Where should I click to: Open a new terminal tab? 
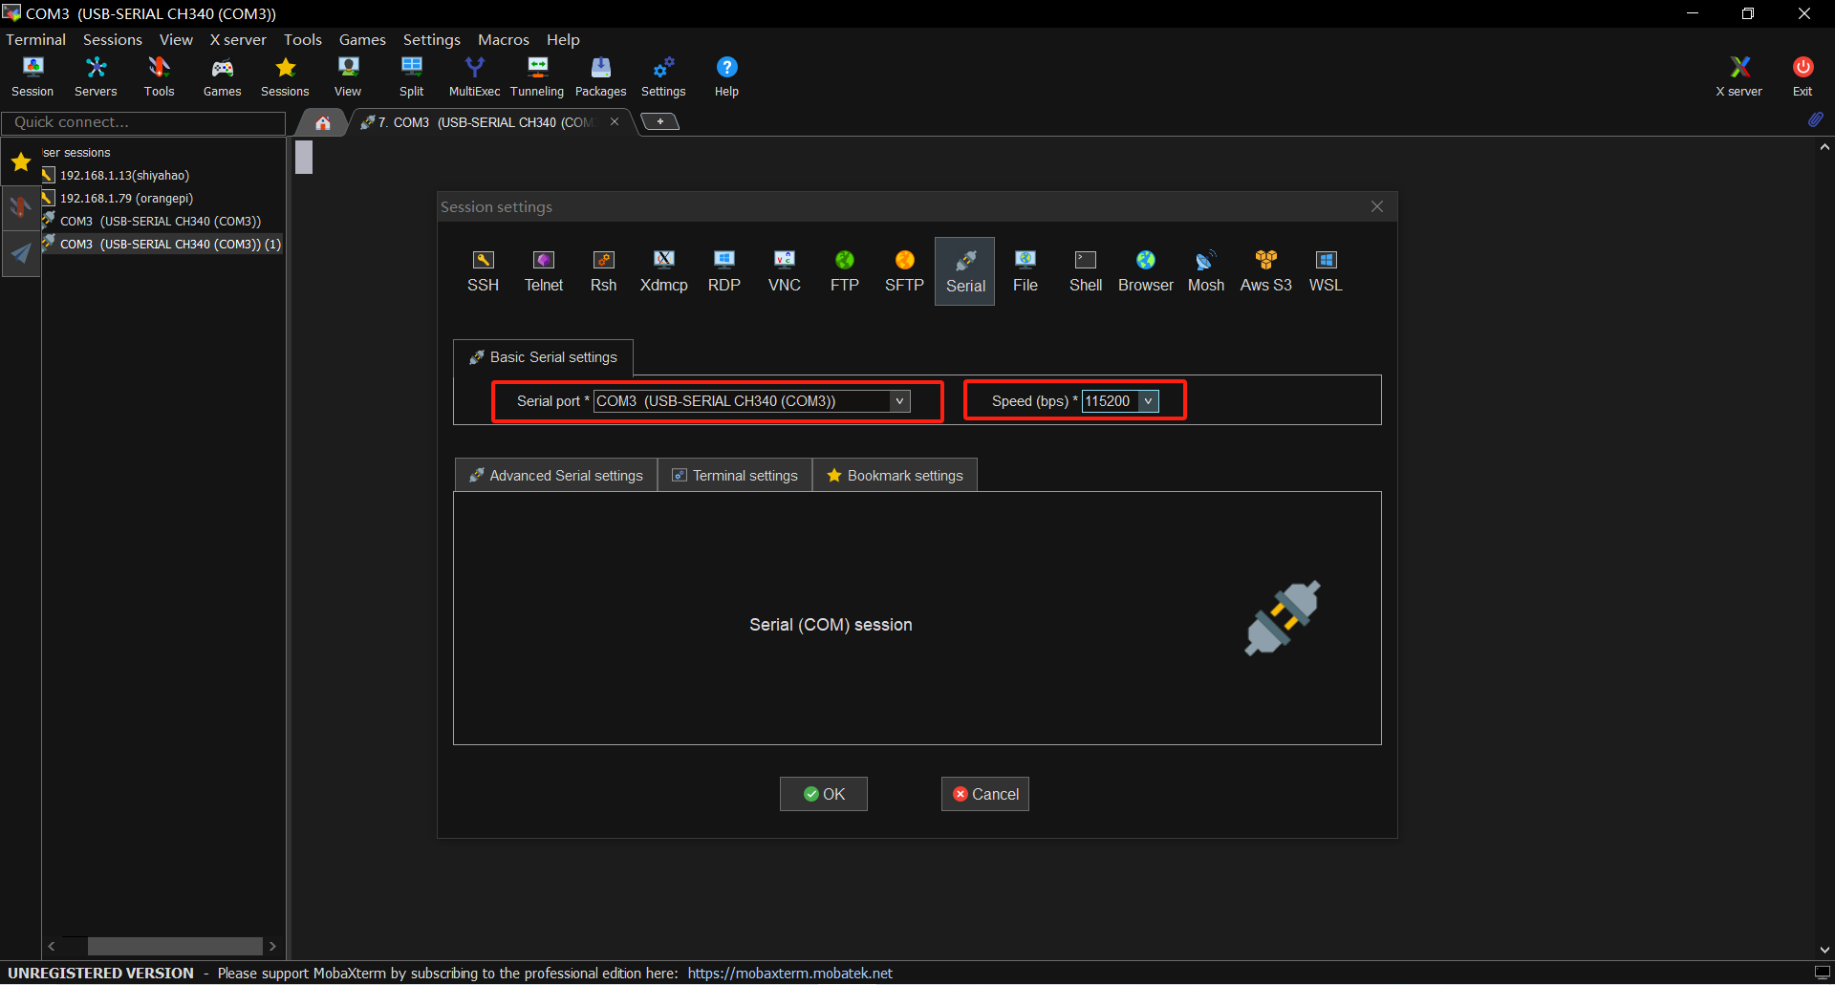pos(659,121)
